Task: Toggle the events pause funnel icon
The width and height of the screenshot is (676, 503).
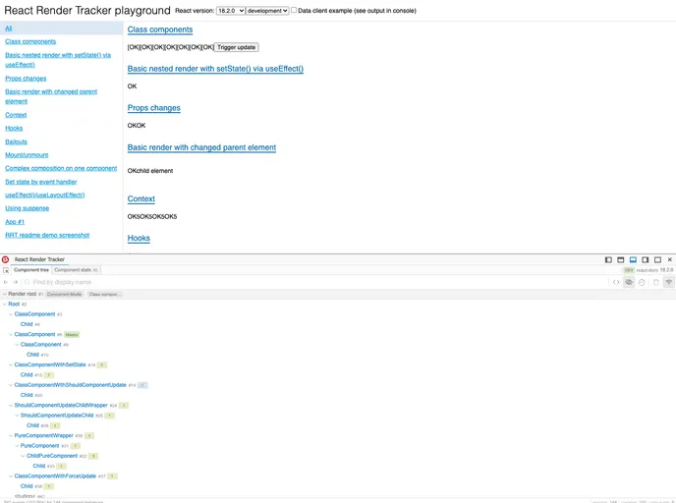Action: pyautogui.click(x=669, y=282)
